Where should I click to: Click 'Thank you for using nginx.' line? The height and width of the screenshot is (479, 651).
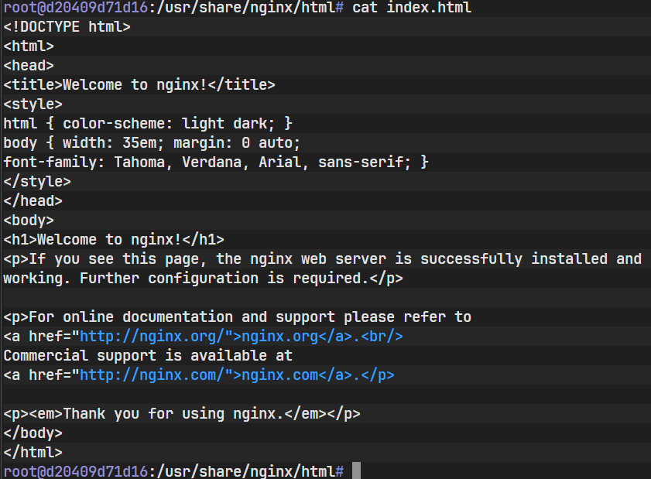click(x=182, y=413)
